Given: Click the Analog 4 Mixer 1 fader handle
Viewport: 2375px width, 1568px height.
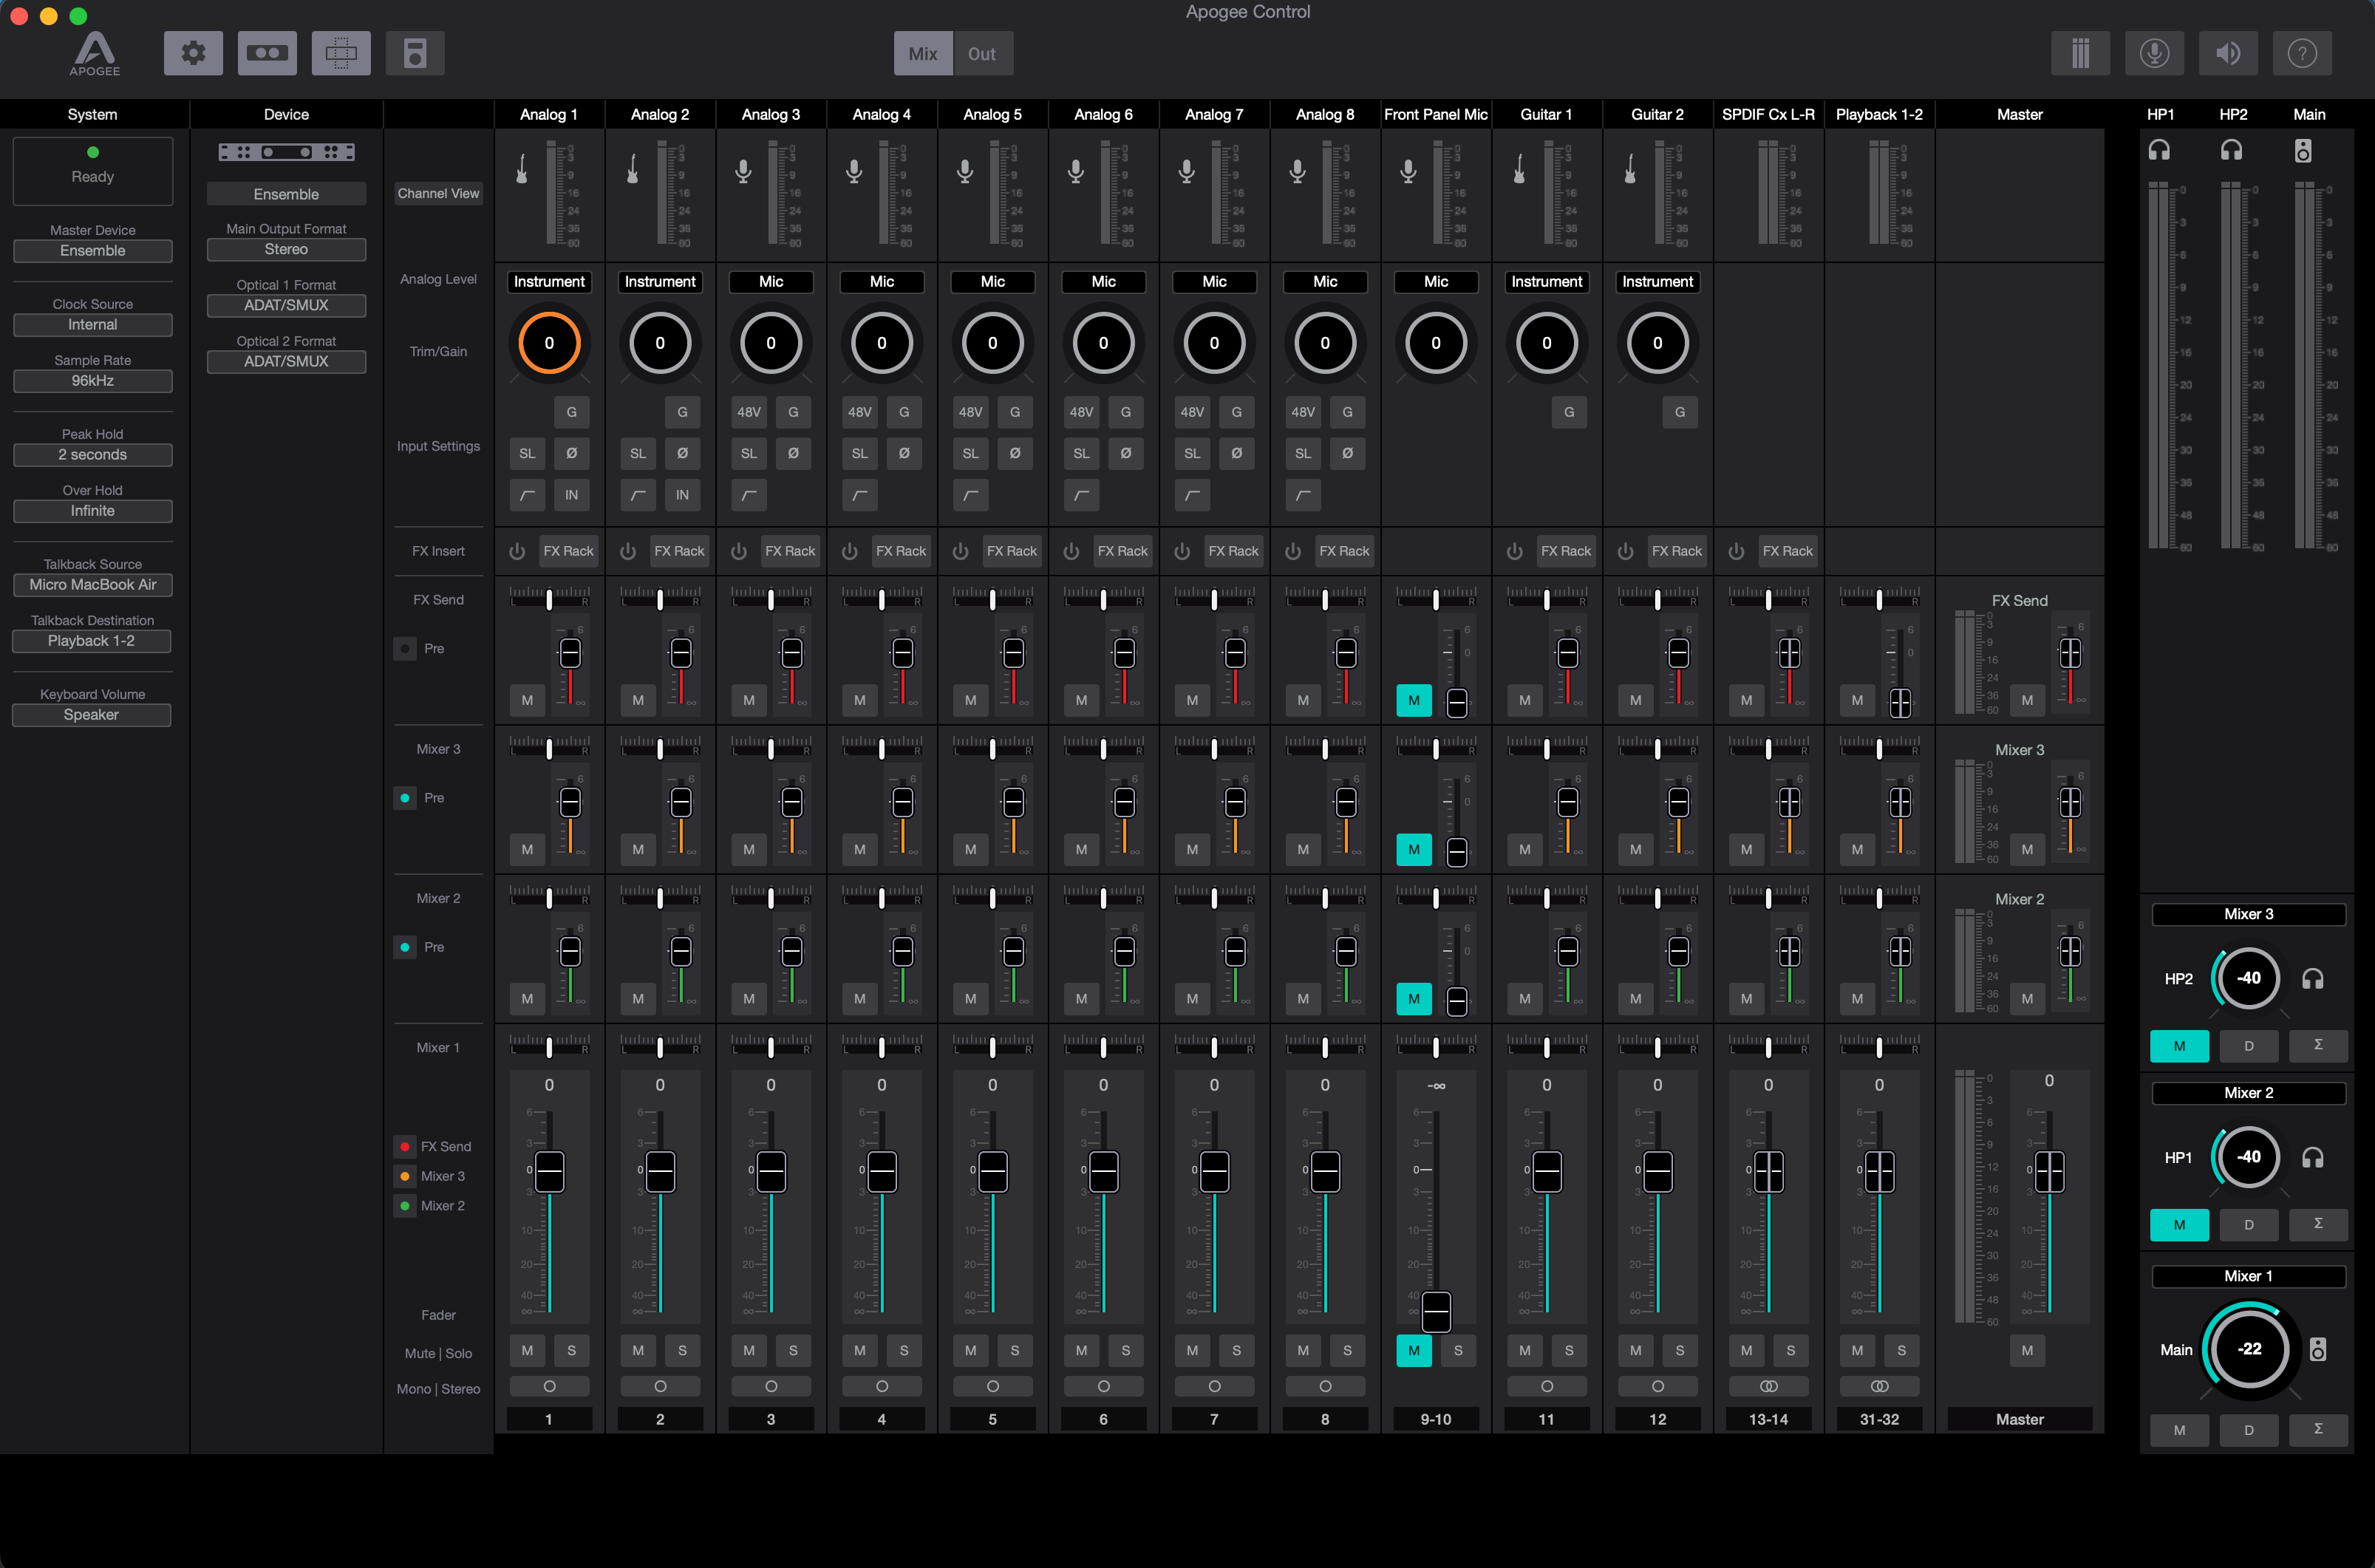Looking at the screenshot, I should click(882, 1171).
